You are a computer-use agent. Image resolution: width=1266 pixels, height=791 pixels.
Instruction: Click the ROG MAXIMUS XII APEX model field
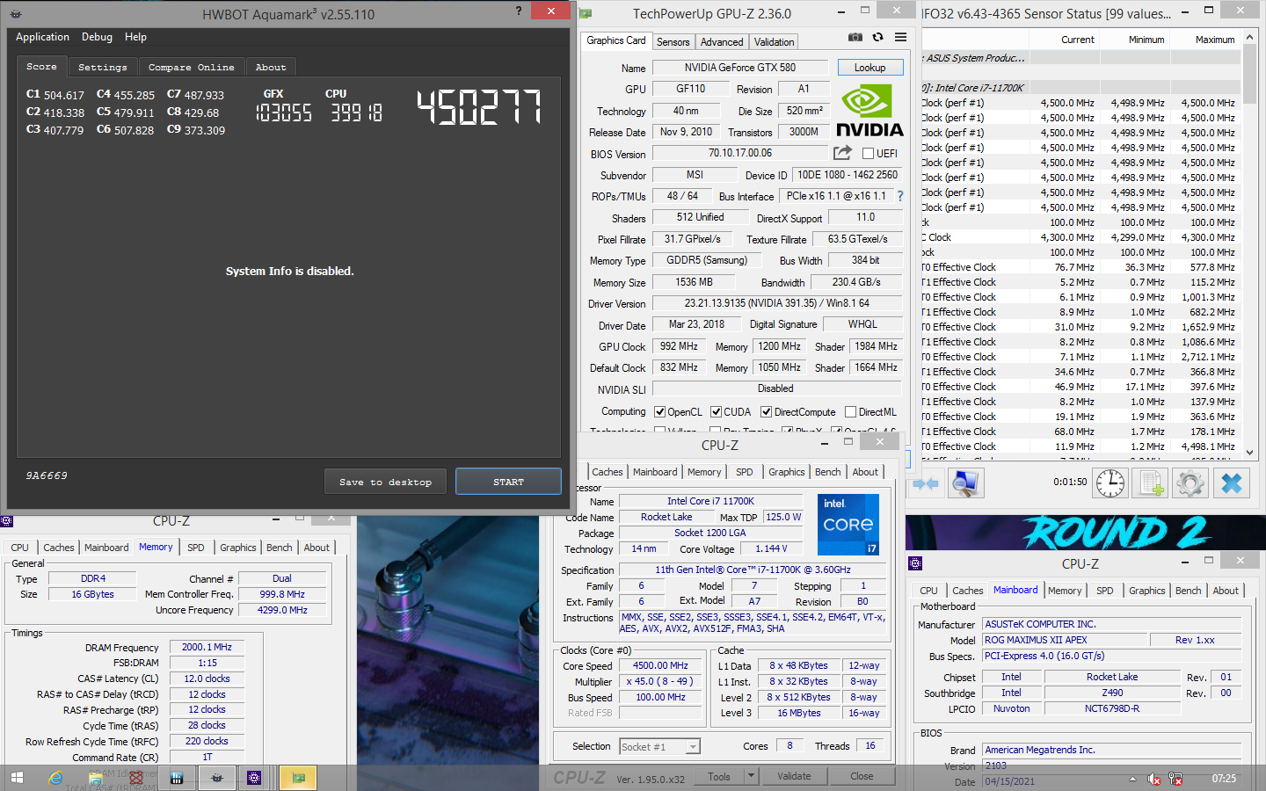1066,640
